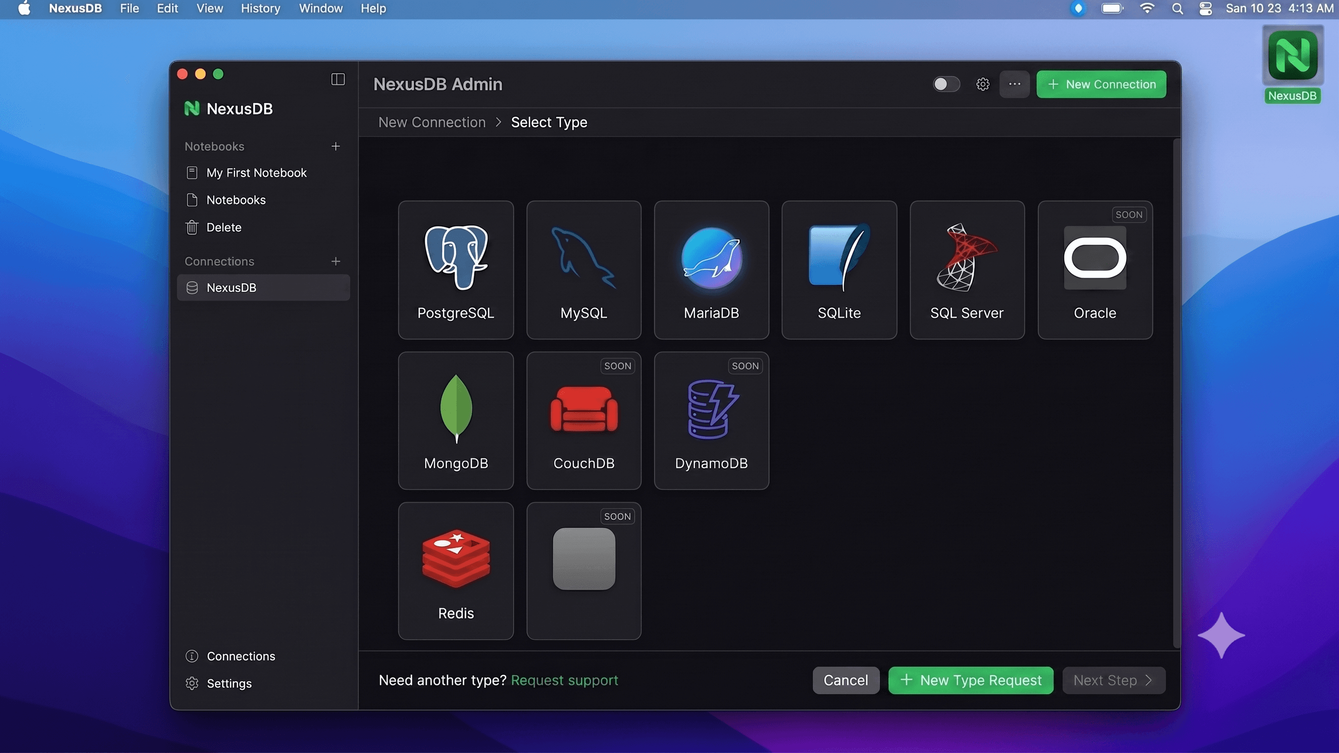Click the Wi-Fi status icon
The image size is (1339, 753).
pyautogui.click(x=1147, y=9)
